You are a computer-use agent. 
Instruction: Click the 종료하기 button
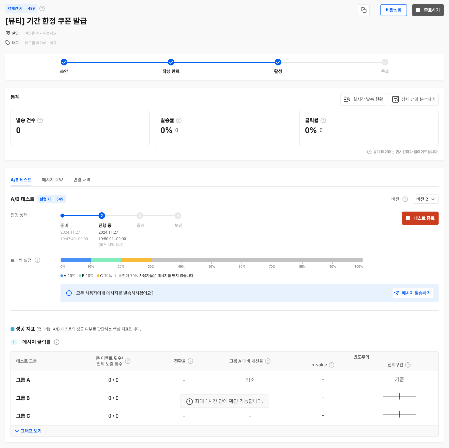(x=428, y=10)
